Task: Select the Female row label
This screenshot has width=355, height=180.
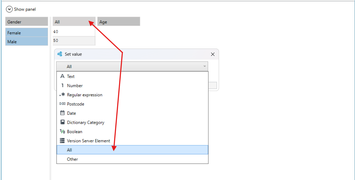Action: click(27, 33)
